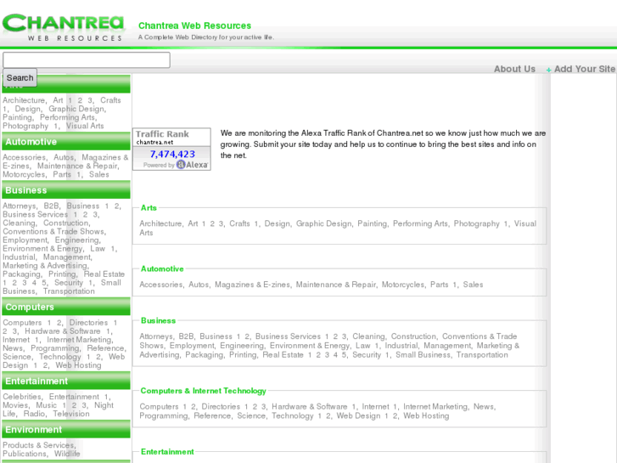Open Reference in the sidebar Computers list
The height and width of the screenshot is (463, 617).
coord(106,348)
